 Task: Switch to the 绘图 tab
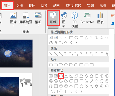[x=20, y=6]
